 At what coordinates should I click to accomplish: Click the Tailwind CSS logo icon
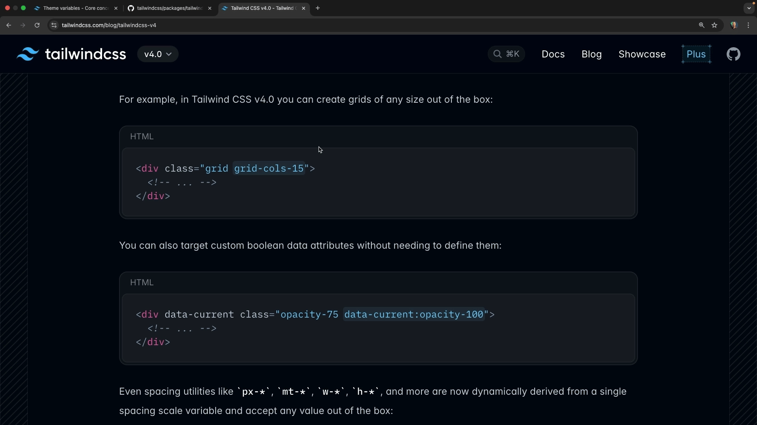tap(28, 54)
